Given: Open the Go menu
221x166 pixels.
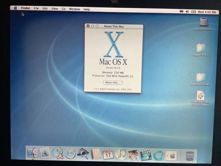Looking at the screenshot, I should [63, 9].
